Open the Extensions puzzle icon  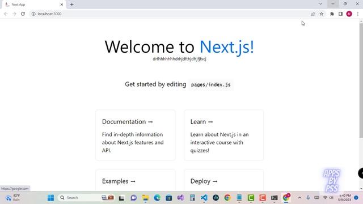coord(332,14)
